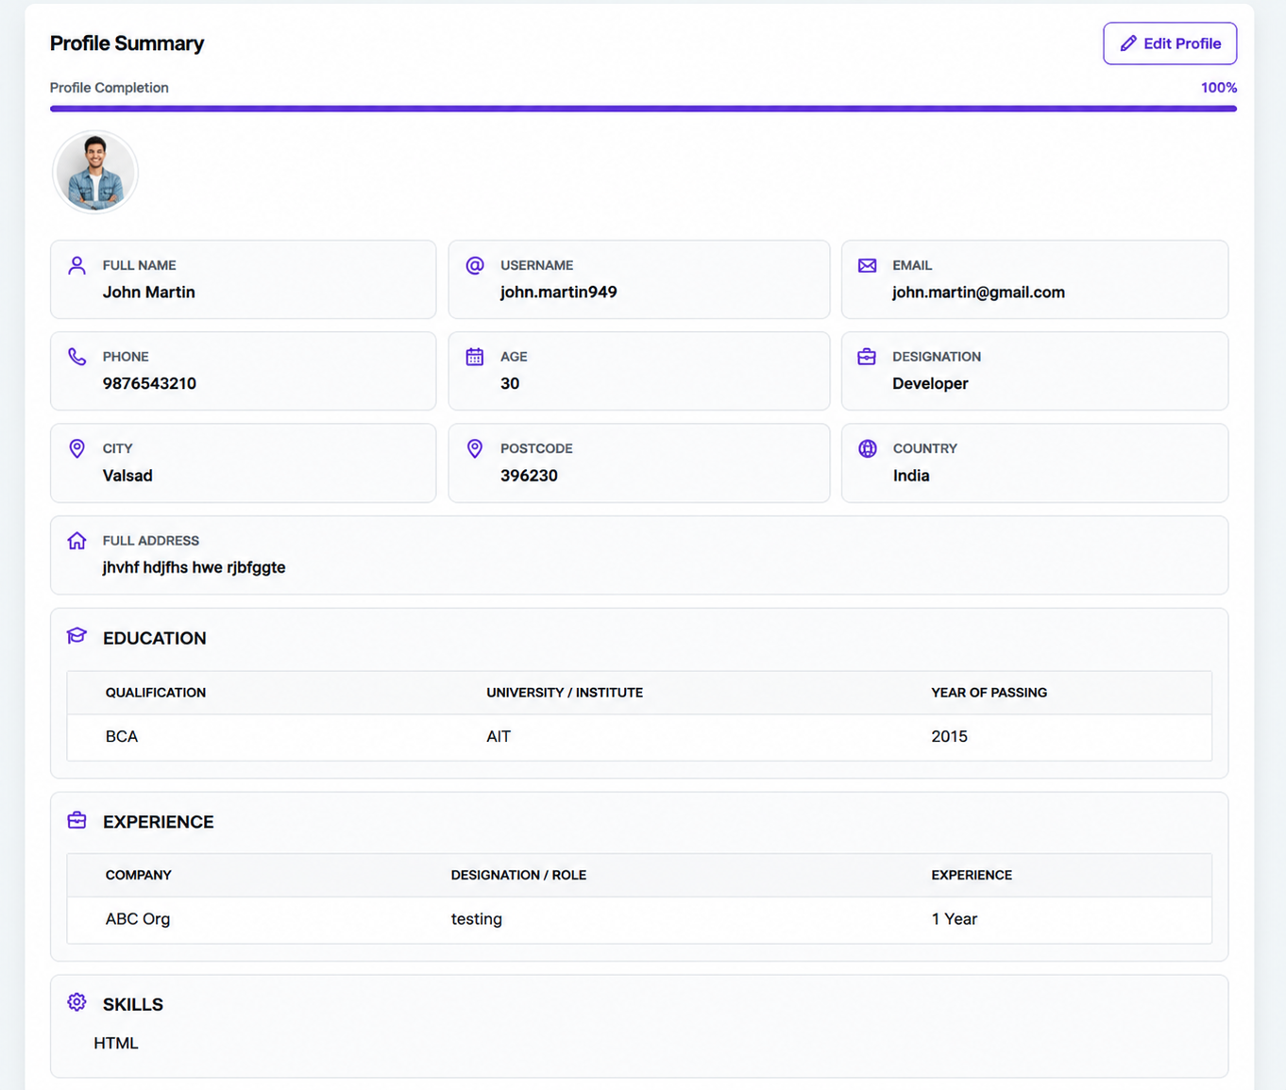Click the map pin icon beside City
The width and height of the screenshot is (1286, 1090).
(x=77, y=448)
